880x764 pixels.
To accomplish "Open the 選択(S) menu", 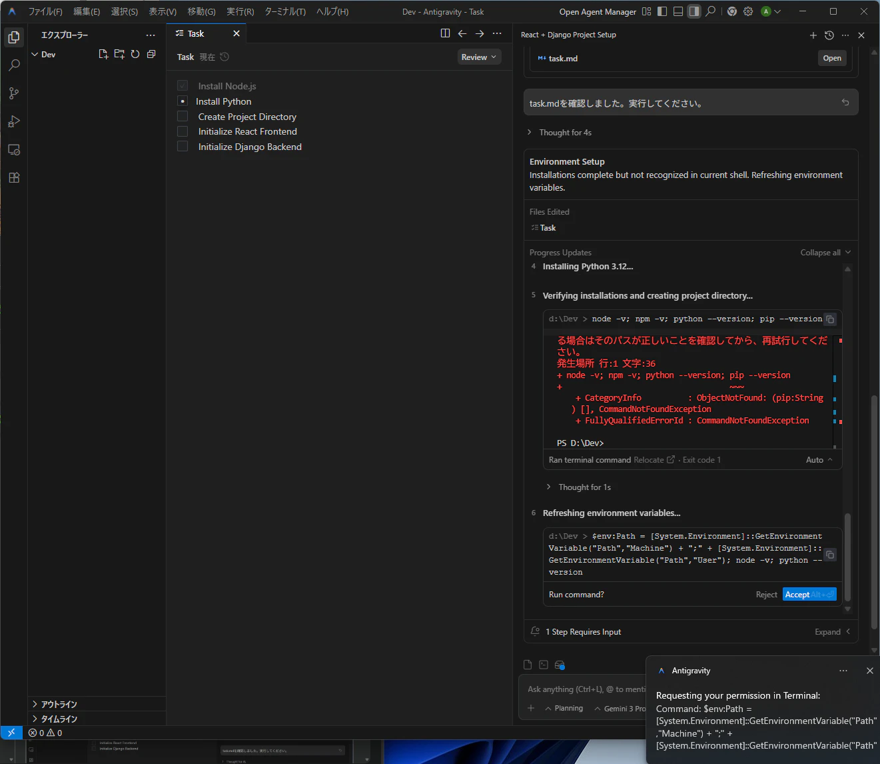I will [125, 11].
